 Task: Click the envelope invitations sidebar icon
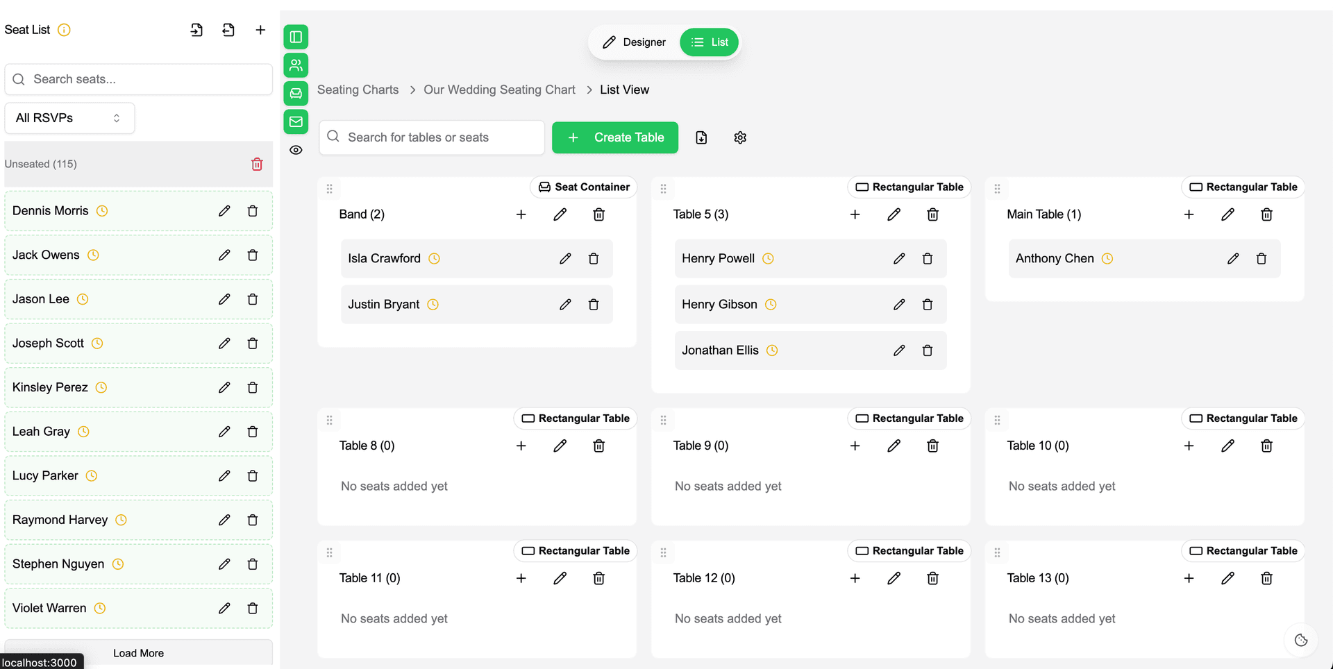pyautogui.click(x=296, y=121)
